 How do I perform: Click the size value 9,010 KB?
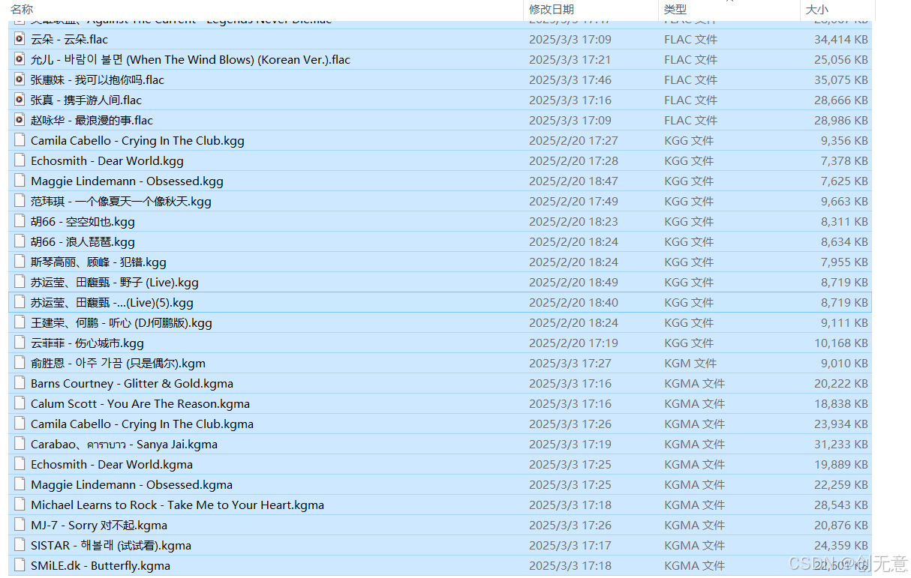[x=844, y=363]
